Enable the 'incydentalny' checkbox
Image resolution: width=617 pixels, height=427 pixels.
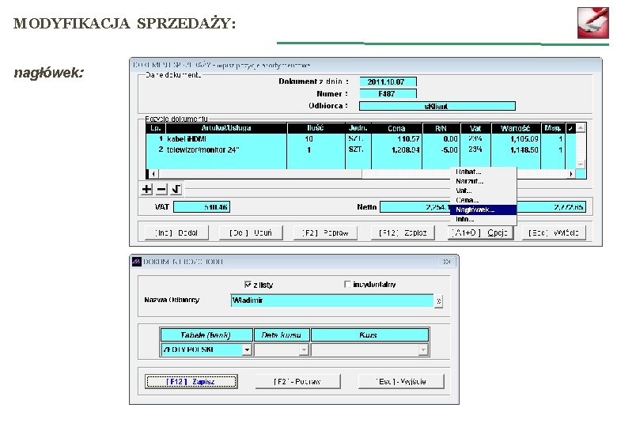pyautogui.click(x=347, y=284)
